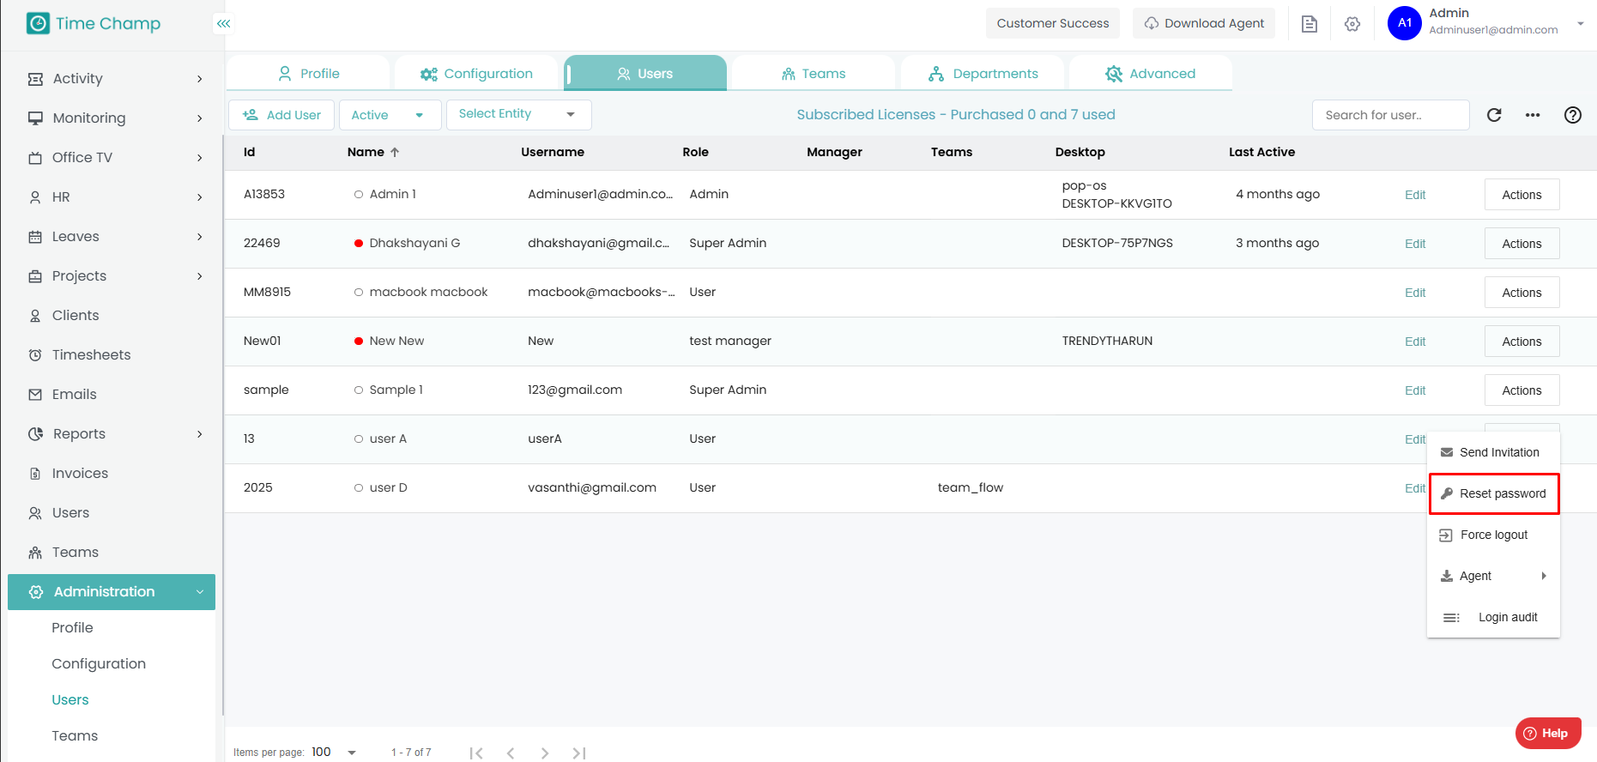Open the items per page selector
This screenshot has width=1597, height=762.
pyautogui.click(x=334, y=753)
